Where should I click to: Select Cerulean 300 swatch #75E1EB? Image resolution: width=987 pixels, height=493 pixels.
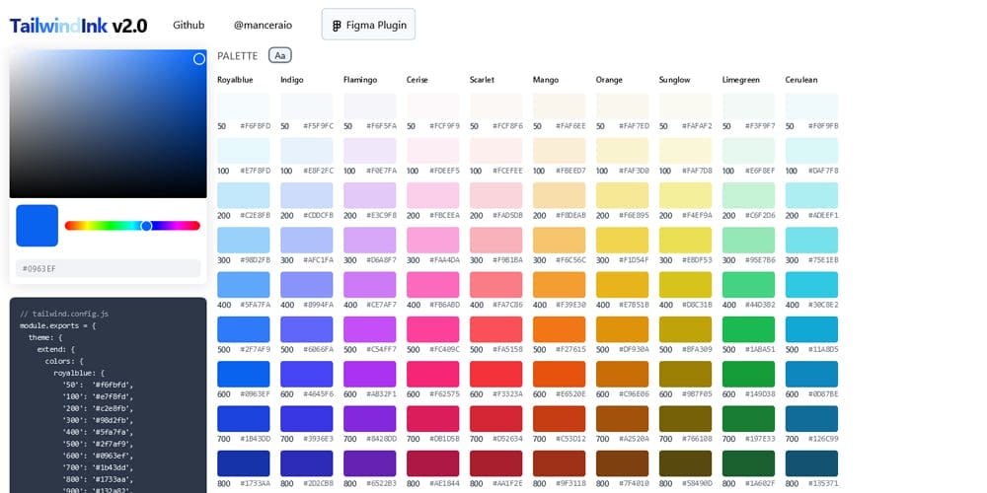tap(812, 241)
